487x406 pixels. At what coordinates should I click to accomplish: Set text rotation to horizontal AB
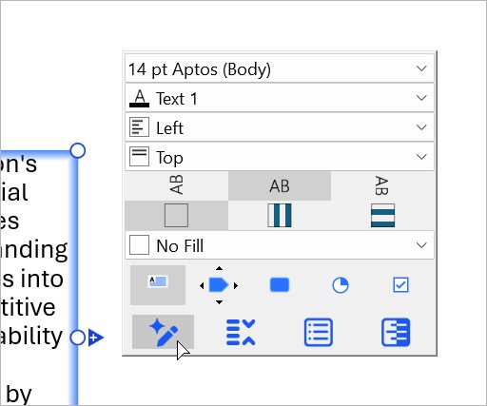[280, 186]
